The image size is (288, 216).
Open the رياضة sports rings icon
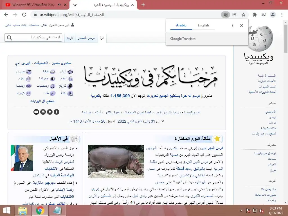click(x=29, y=86)
